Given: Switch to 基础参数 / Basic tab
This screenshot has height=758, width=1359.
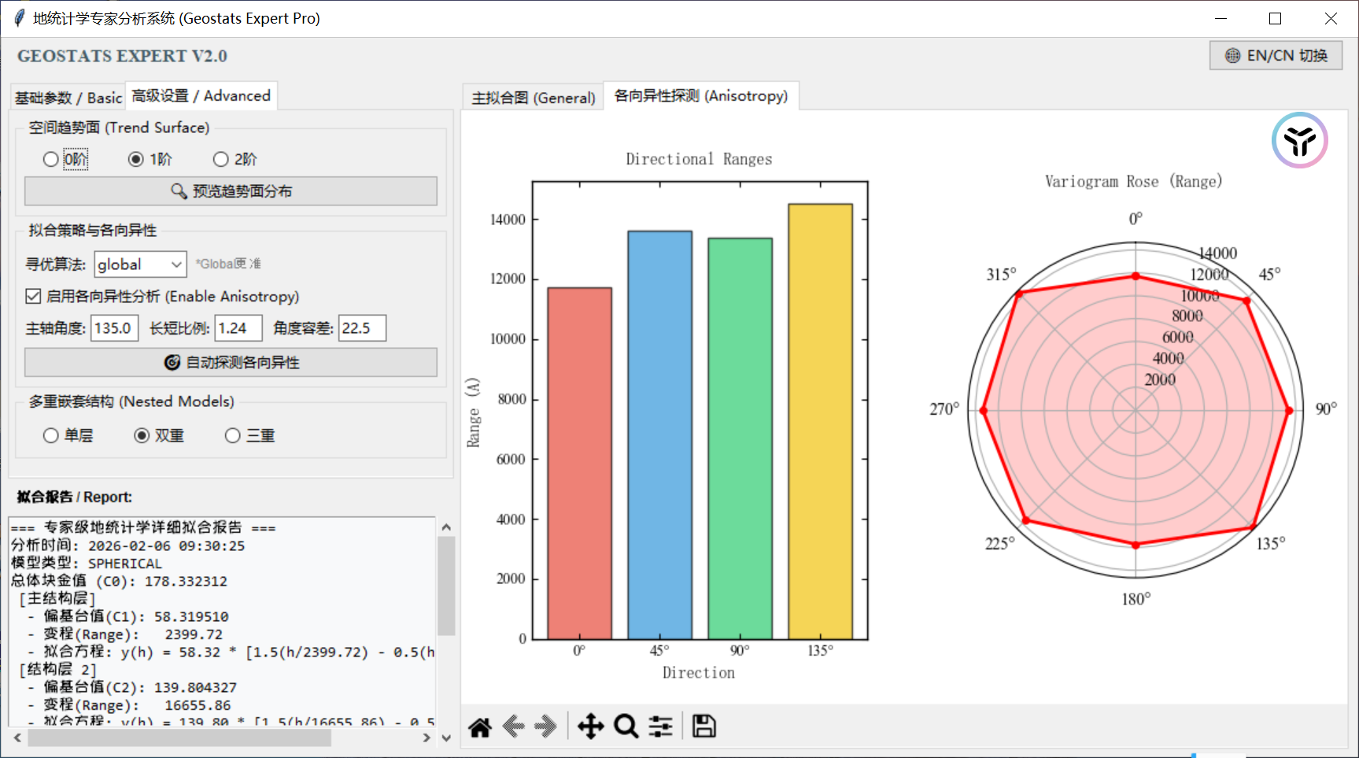Looking at the screenshot, I should click(x=68, y=98).
